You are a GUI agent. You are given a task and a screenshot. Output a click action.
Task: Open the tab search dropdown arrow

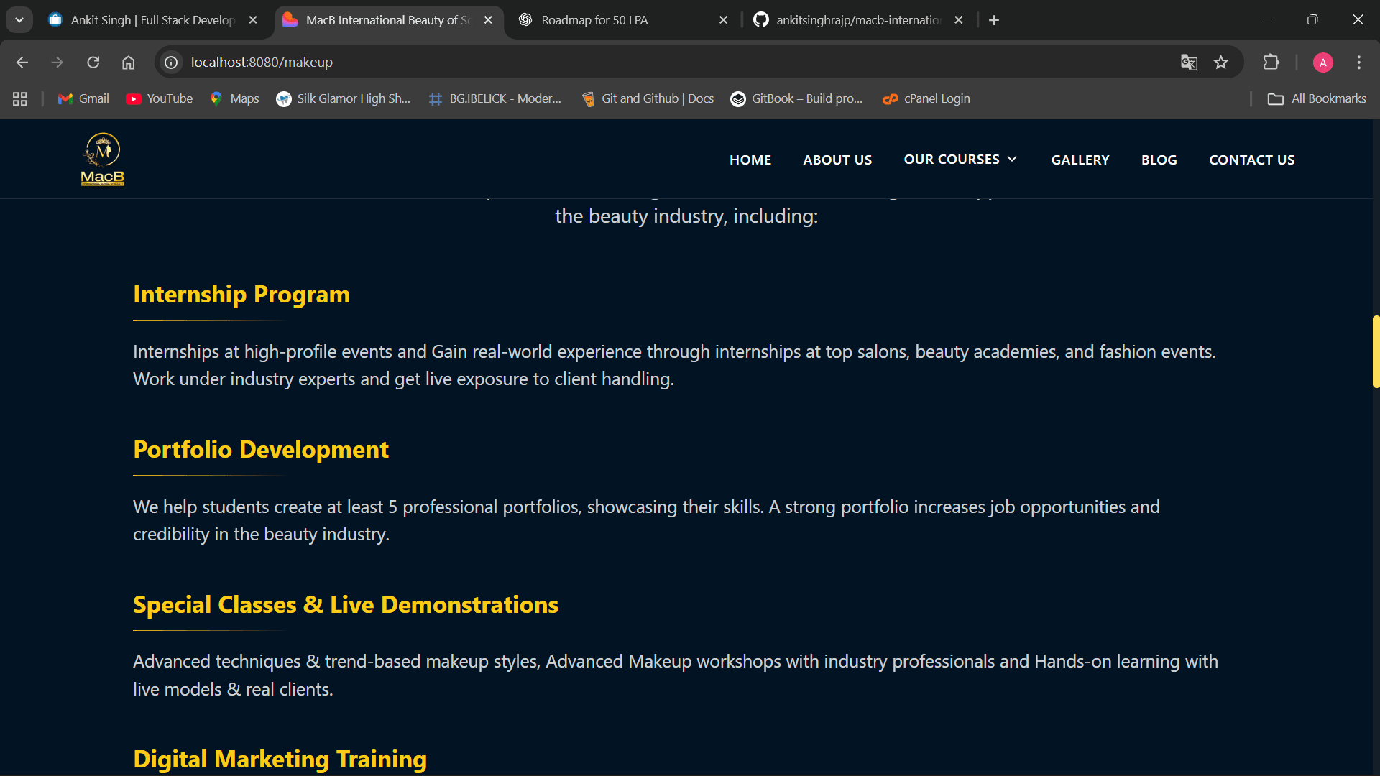point(19,20)
